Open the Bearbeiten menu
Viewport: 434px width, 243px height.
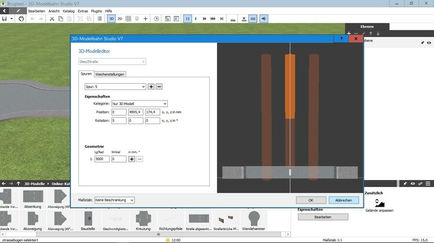tap(36, 11)
